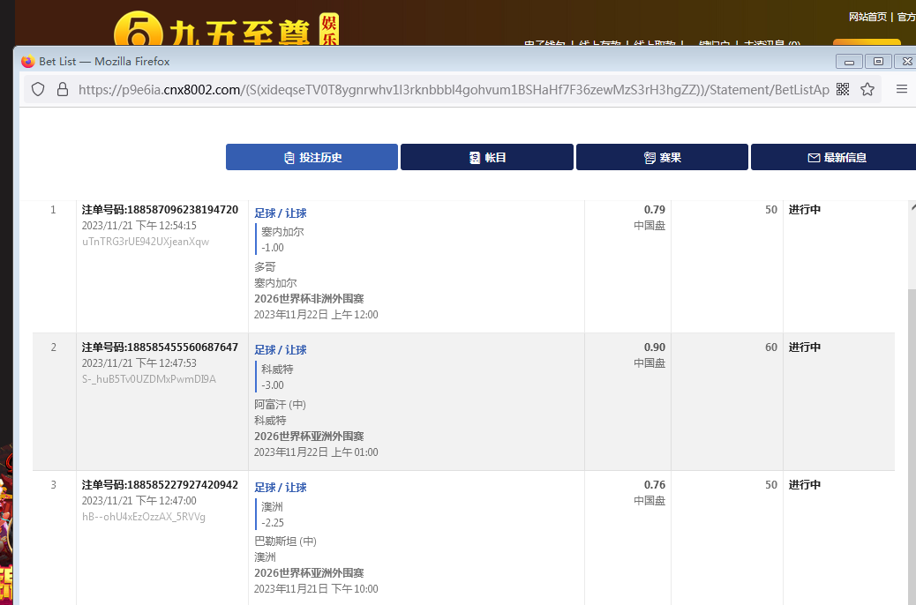Open the Firefox hamburger menu
Viewport: 916px width, 605px height.
point(901,89)
